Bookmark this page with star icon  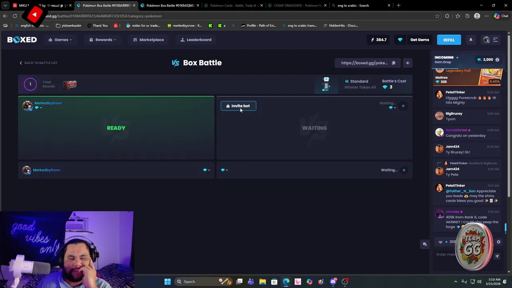point(437,16)
